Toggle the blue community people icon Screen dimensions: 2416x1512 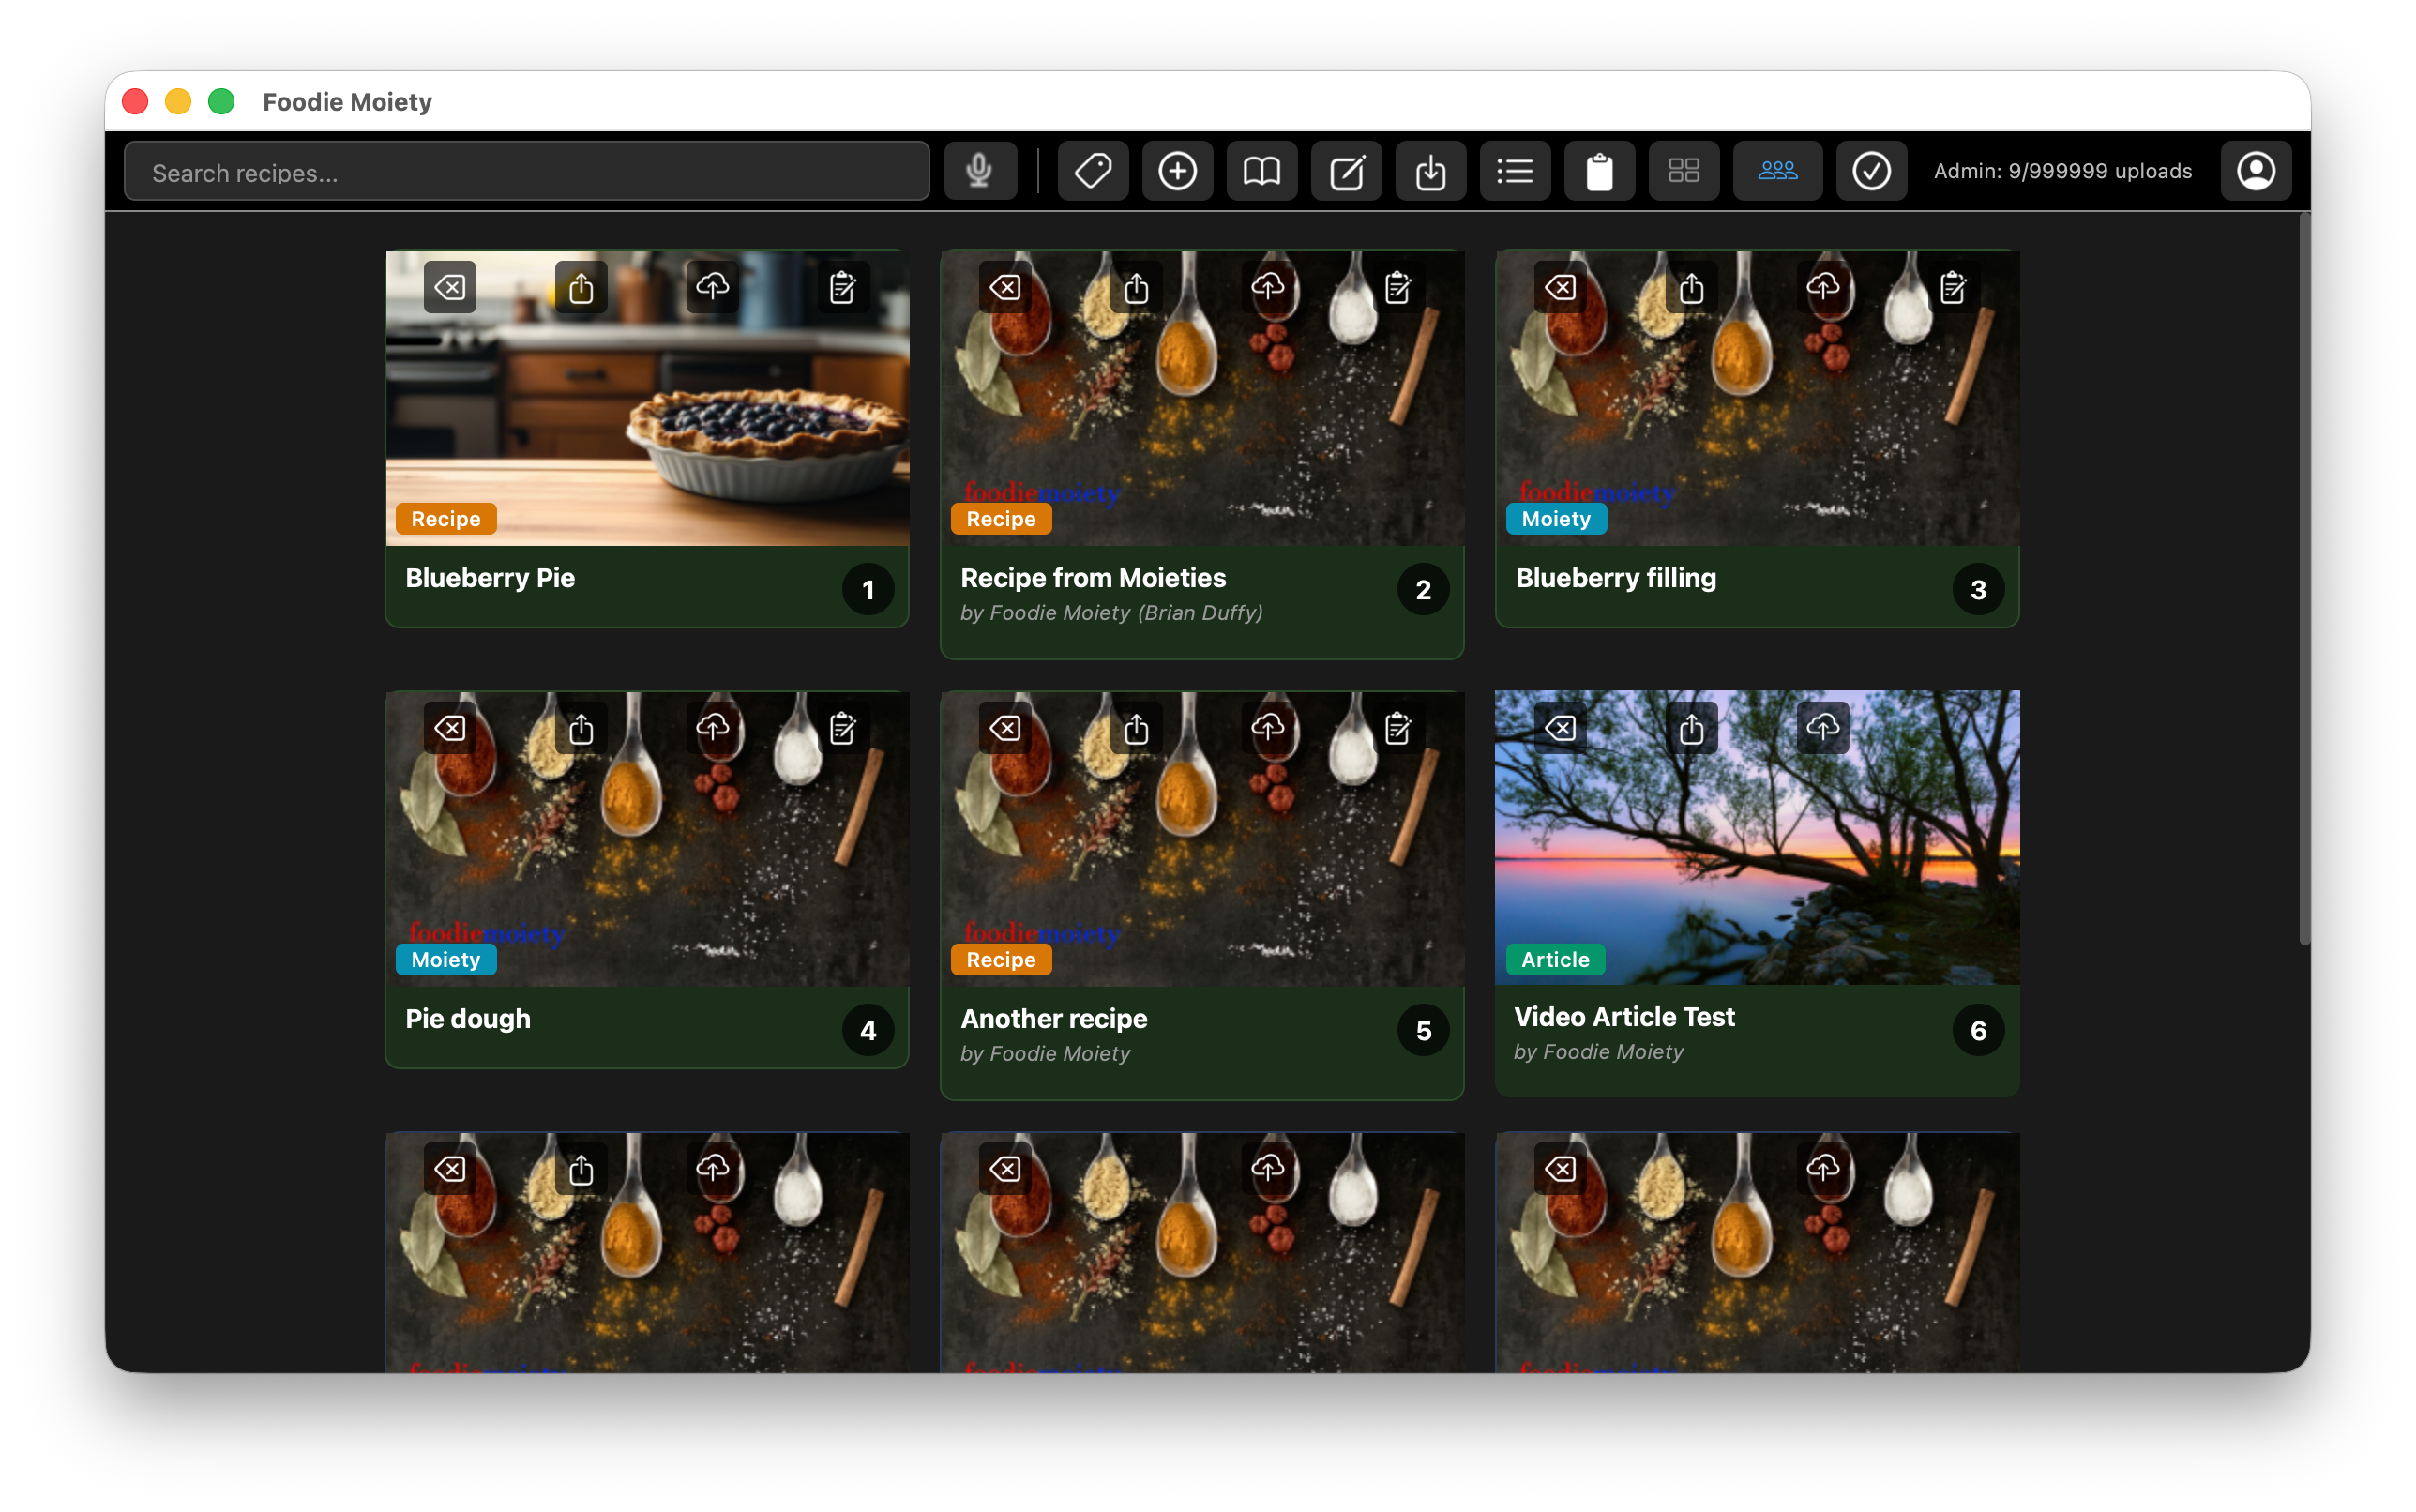(x=1777, y=171)
